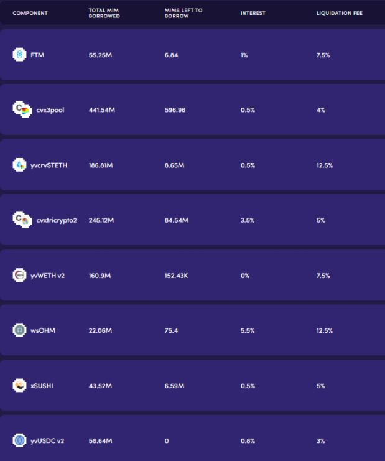The image size is (385, 461).
Task: Open the cvx3pool market name
Action: [50, 110]
